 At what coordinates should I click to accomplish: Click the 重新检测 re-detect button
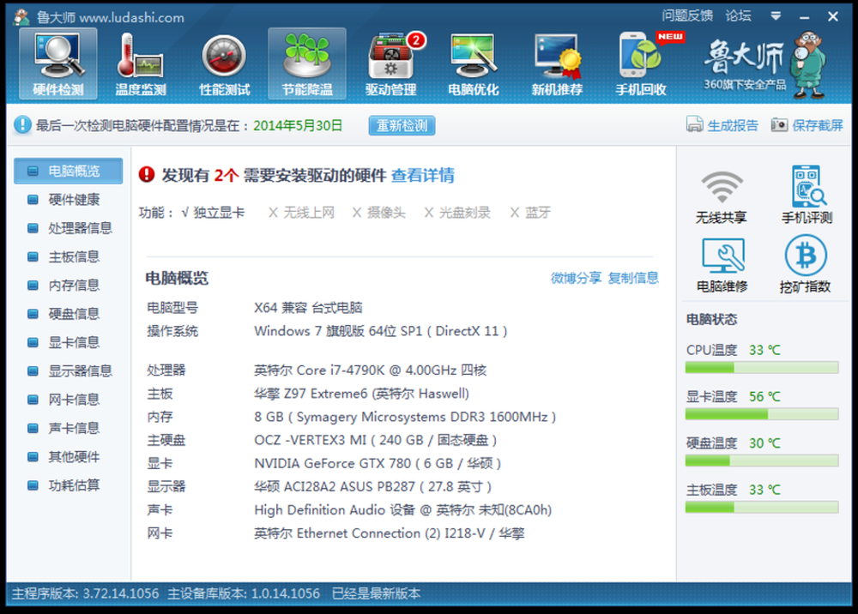tap(402, 125)
